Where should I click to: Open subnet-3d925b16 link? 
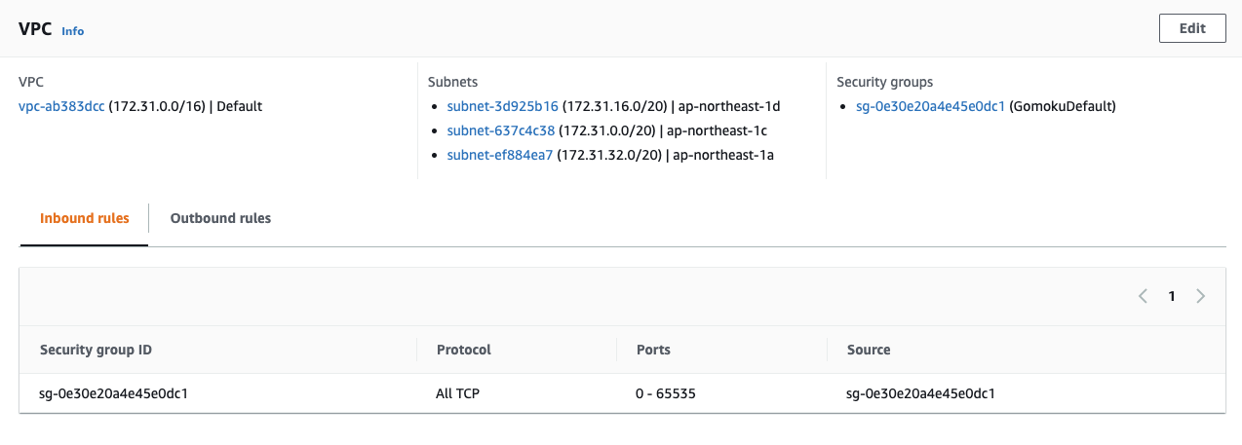[x=502, y=106]
